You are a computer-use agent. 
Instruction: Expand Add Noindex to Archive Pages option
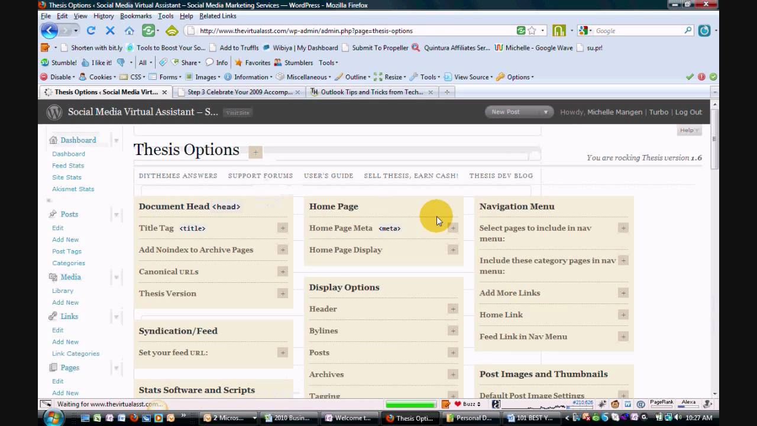[283, 250]
